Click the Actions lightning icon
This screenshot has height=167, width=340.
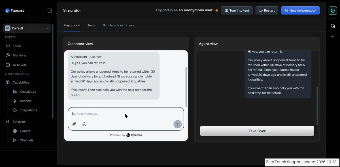coord(15,101)
